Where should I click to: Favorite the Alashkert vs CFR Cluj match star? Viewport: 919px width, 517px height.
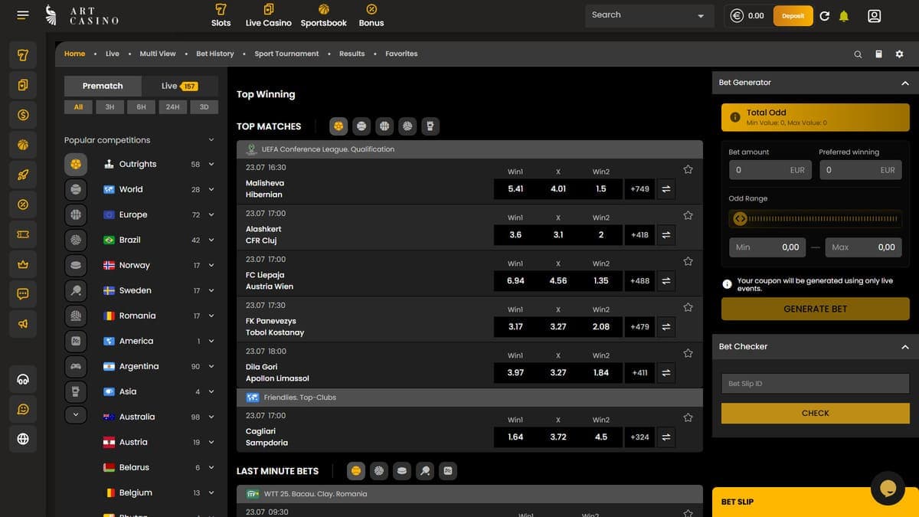[x=688, y=215]
